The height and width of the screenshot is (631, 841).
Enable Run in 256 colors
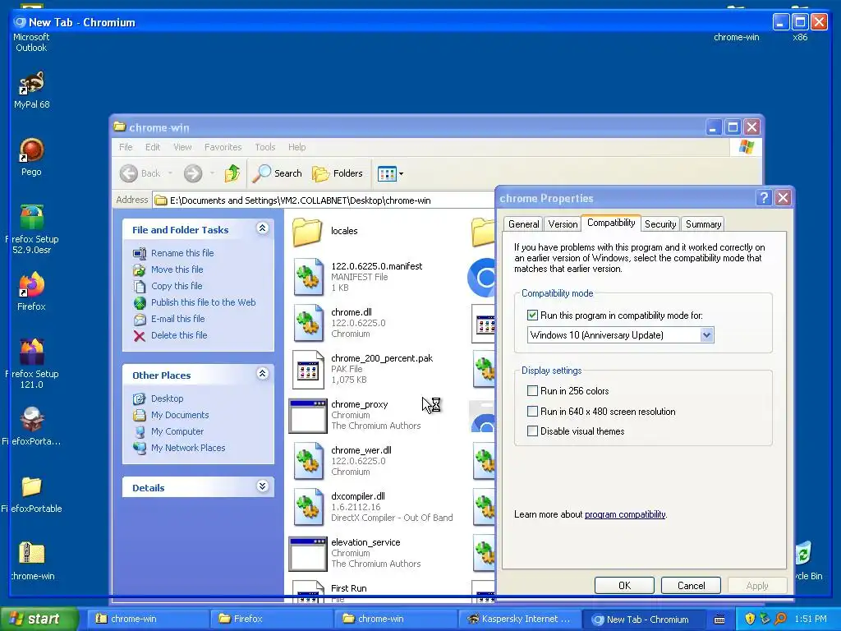coord(532,390)
